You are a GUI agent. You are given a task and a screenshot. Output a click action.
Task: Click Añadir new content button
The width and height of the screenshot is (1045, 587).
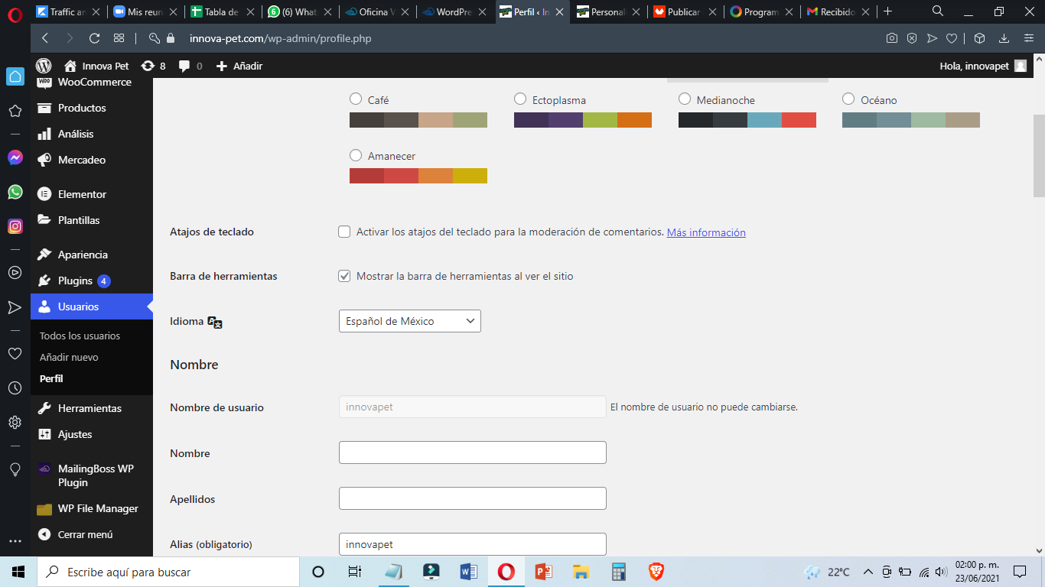239,66
